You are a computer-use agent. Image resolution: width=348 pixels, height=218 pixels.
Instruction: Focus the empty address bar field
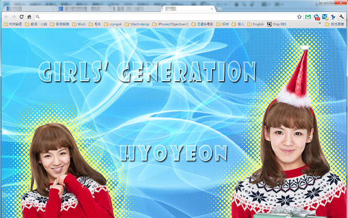(x=167, y=17)
